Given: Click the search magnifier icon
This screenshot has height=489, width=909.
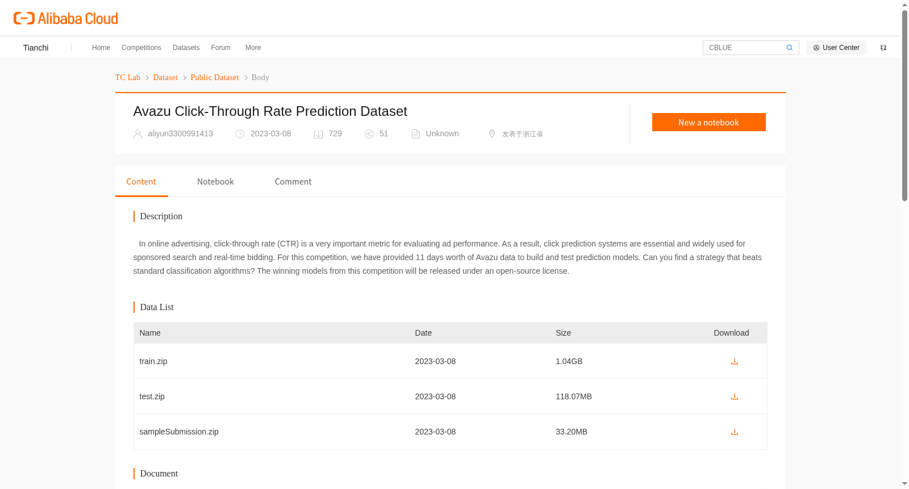Looking at the screenshot, I should point(789,48).
